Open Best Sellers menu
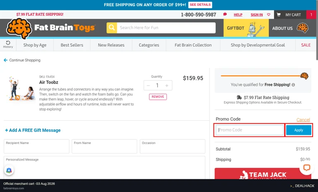The width and height of the screenshot is (318, 192). 72,45
